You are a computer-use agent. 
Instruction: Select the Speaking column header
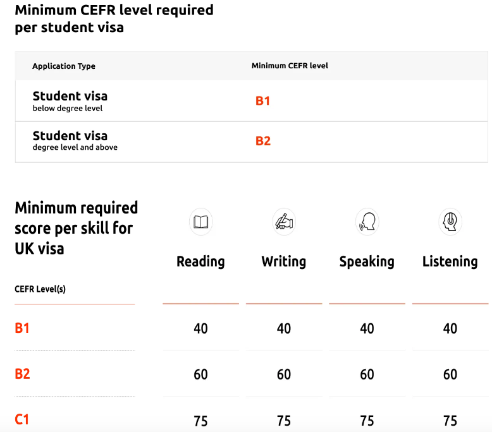pyautogui.click(x=367, y=261)
